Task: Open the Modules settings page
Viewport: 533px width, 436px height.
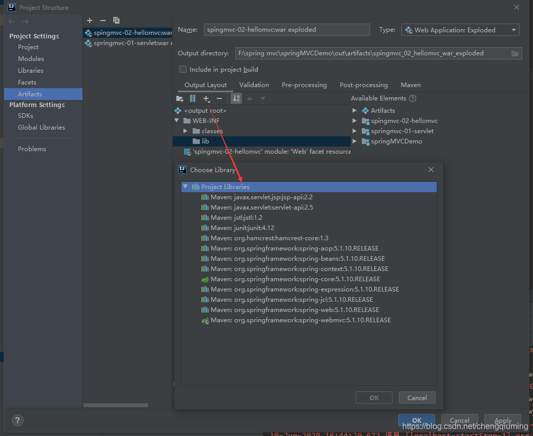Action: 31,59
